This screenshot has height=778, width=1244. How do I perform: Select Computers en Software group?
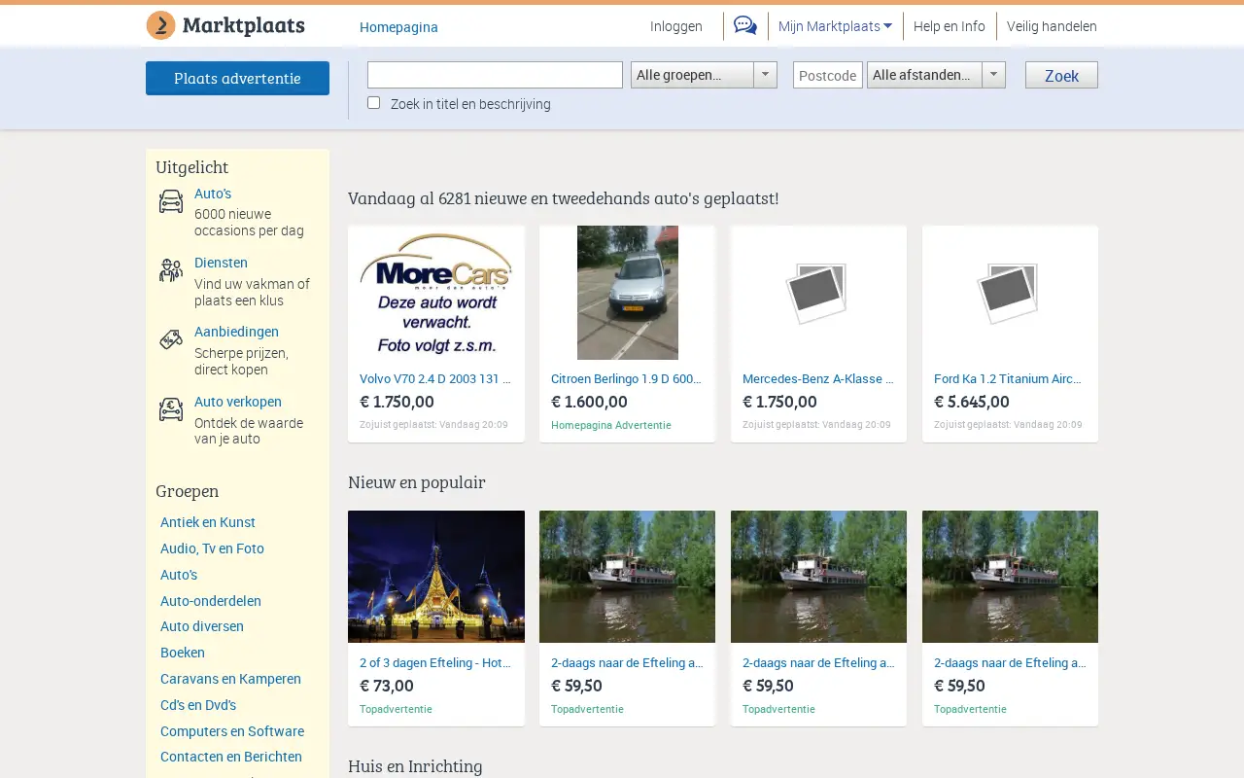click(232, 731)
